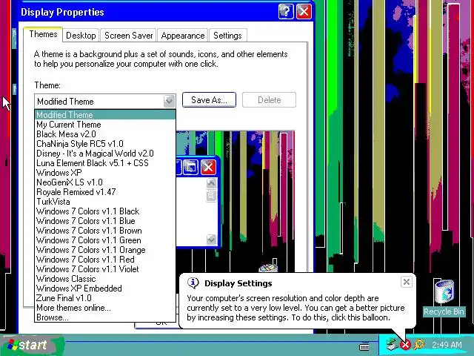Click More themes online... entry
Screen dimensions: 474x356
[105, 308]
